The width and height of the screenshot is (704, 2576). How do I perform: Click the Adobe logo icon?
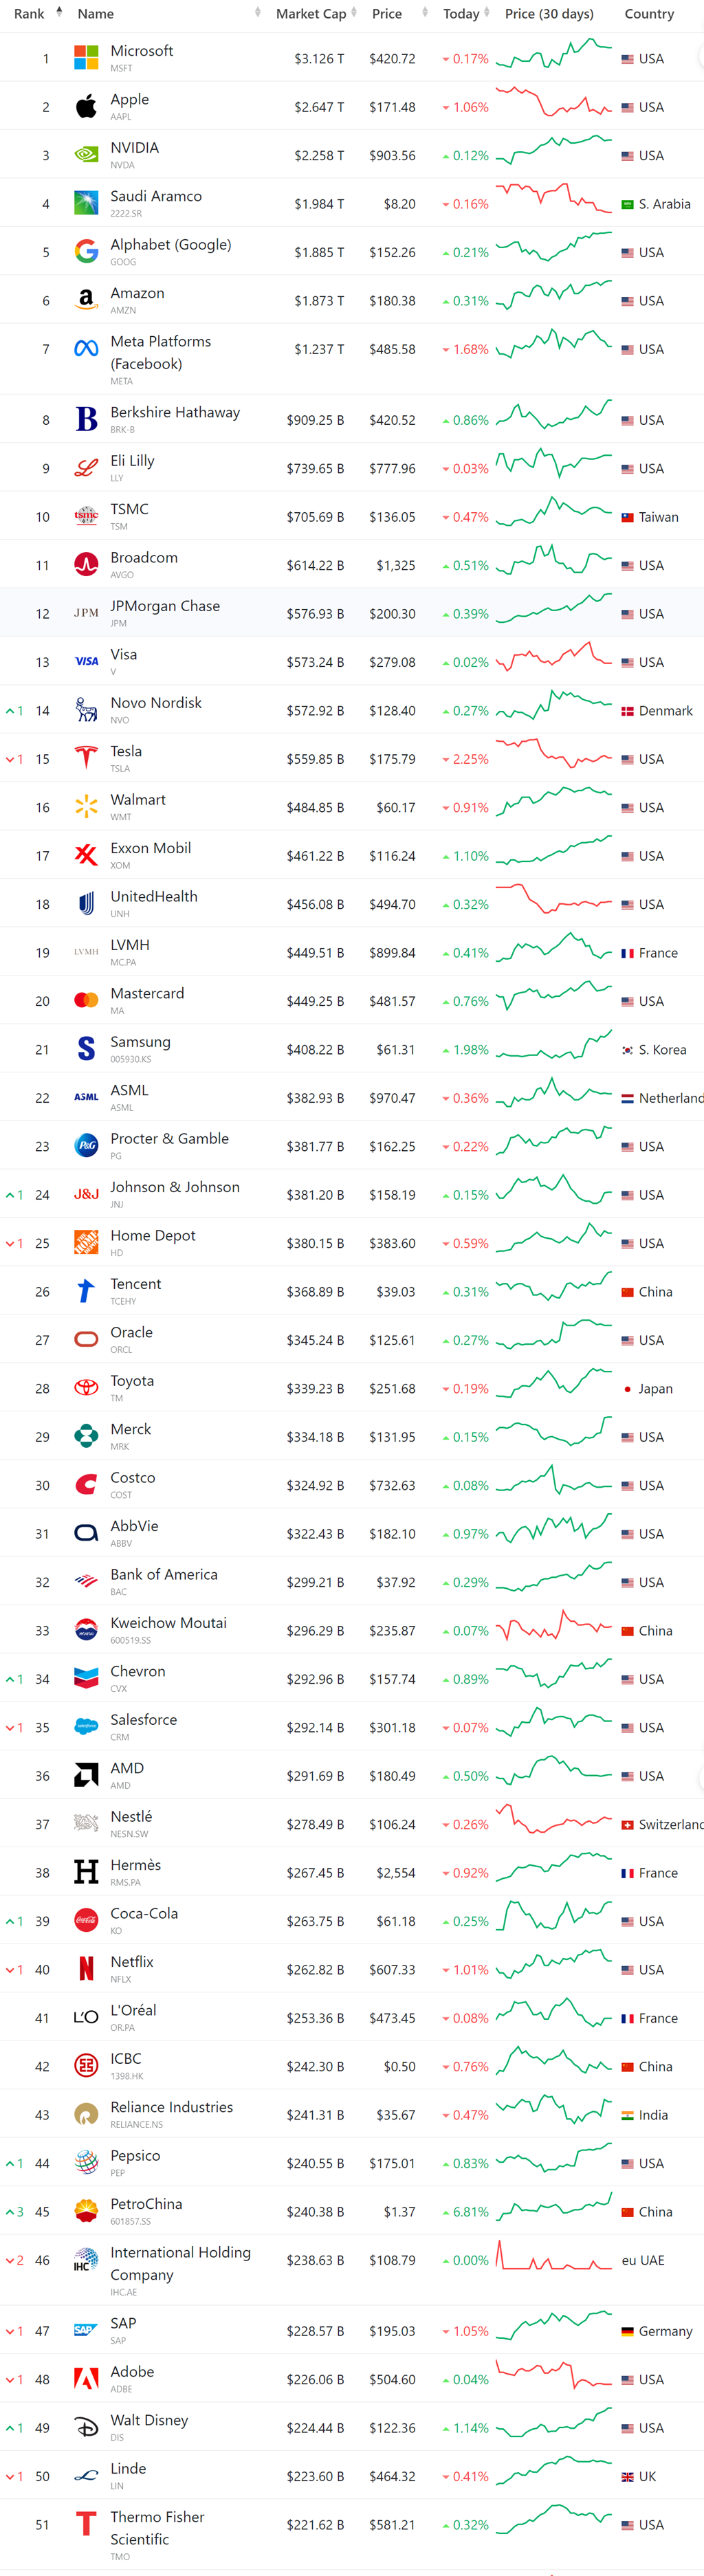pos(86,2379)
